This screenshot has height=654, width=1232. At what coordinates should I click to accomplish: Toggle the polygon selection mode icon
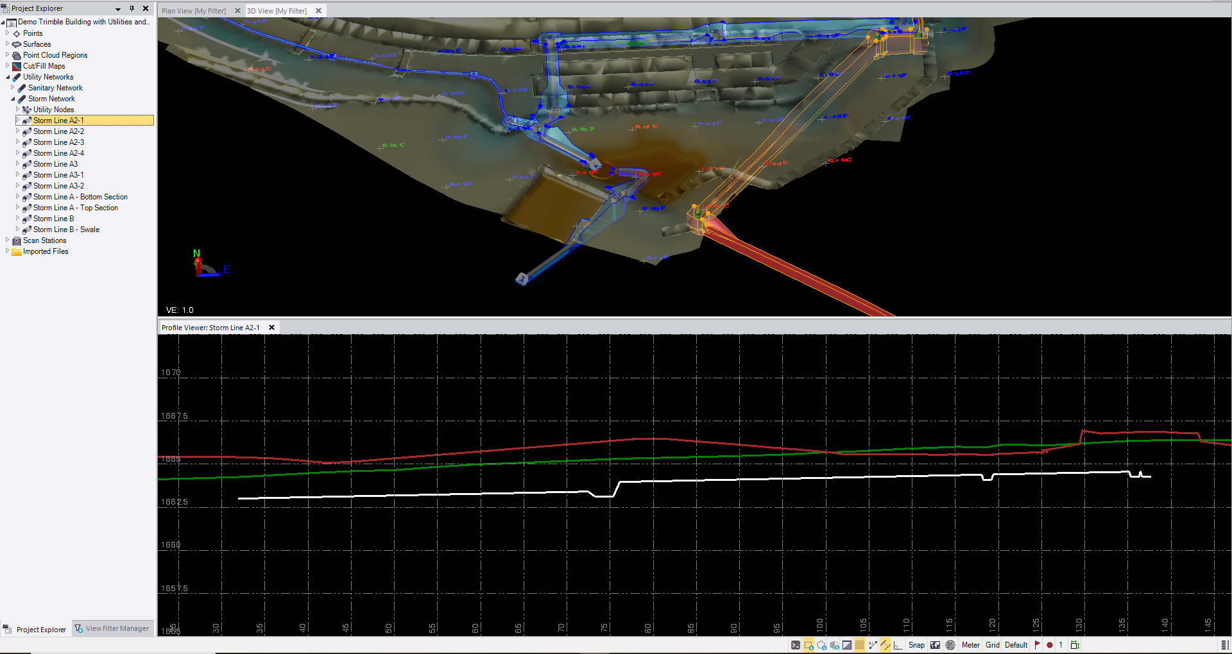pyautogui.click(x=821, y=645)
